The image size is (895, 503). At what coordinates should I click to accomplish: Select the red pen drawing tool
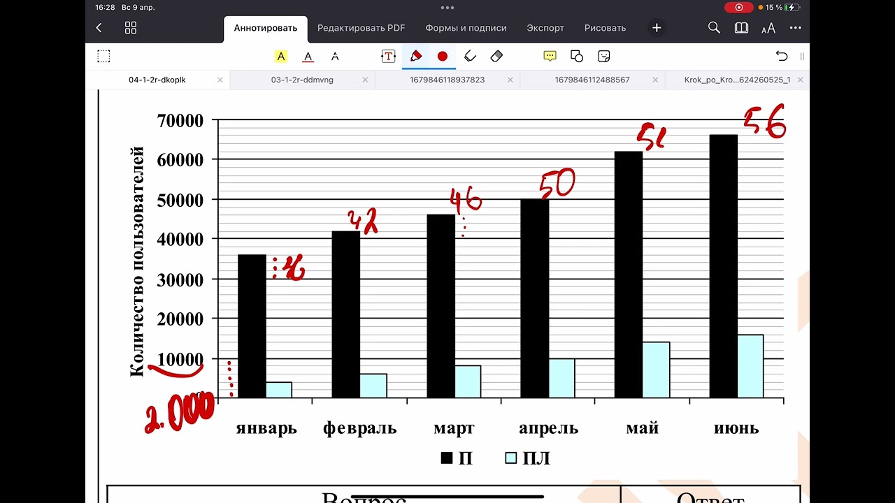[x=416, y=57]
